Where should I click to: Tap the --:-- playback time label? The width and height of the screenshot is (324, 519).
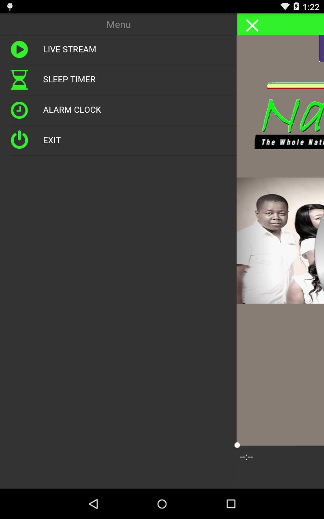click(246, 457)
